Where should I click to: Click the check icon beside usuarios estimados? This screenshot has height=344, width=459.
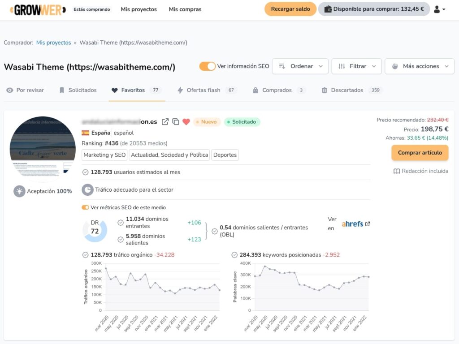click(85, 172)
